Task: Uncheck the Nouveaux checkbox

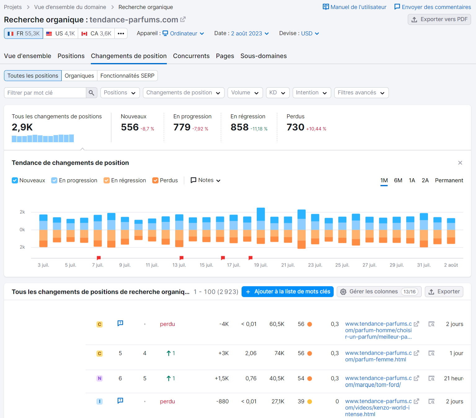Action: click(x=15, y=180)
